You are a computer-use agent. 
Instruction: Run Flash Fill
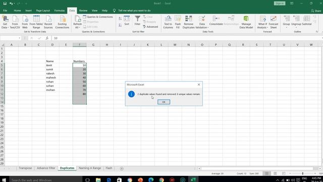point(178,22)
